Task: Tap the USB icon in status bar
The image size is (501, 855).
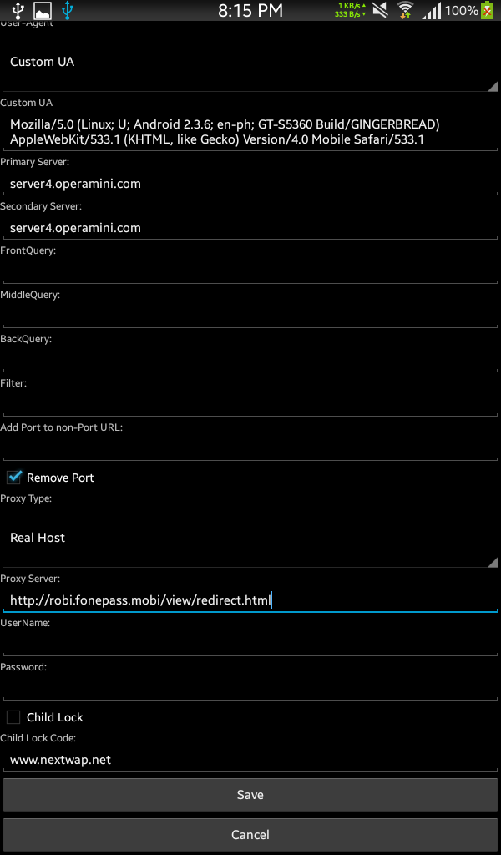Action: pos(18,10)
